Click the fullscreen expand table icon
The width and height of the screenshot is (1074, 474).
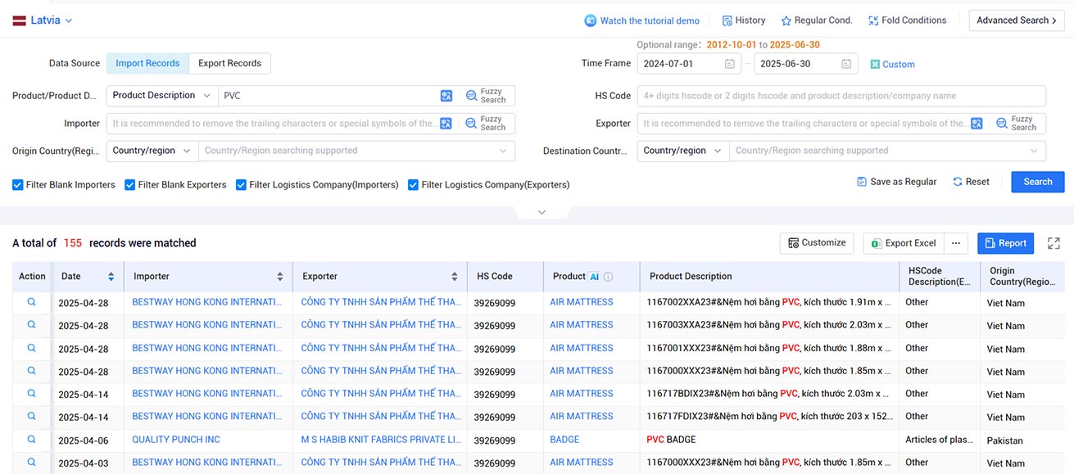coord(1054,243)
